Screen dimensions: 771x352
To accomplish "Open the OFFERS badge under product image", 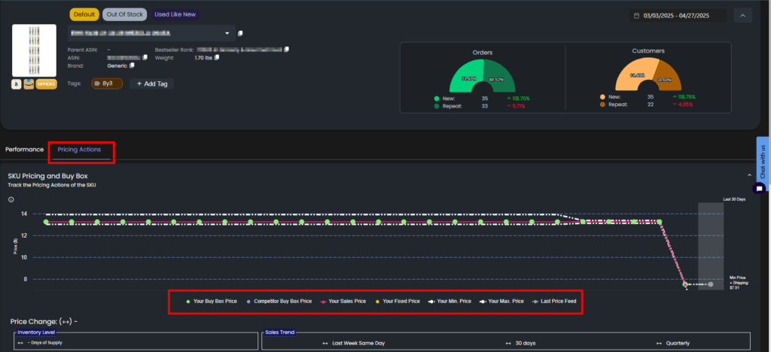I will (46, 84).
